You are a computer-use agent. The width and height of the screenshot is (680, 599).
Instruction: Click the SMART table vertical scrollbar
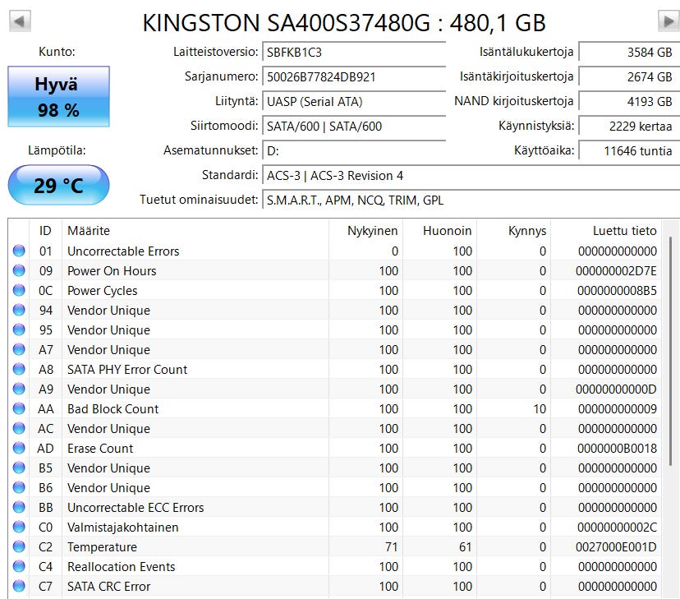[x=670, y=352]
